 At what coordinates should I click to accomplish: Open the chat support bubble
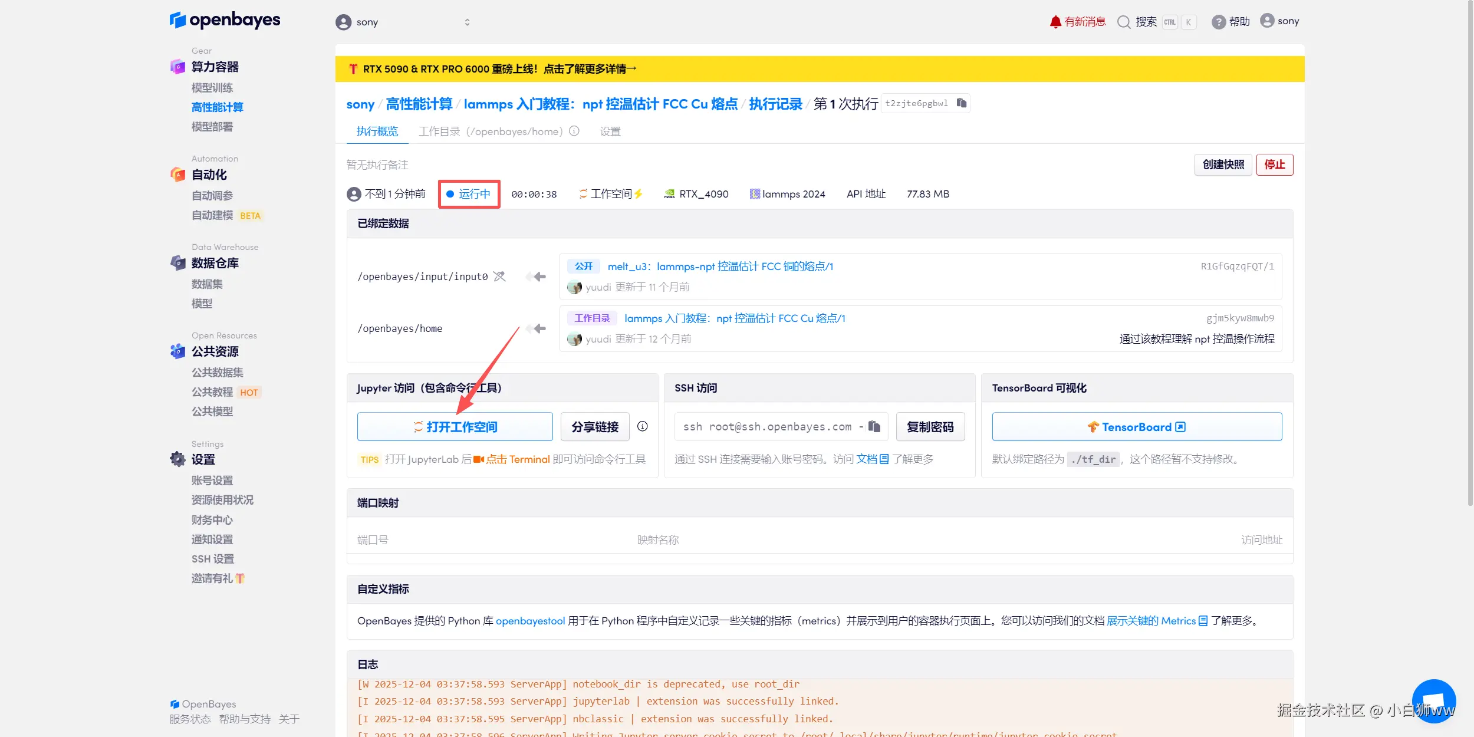click(x=1433, y=700)
